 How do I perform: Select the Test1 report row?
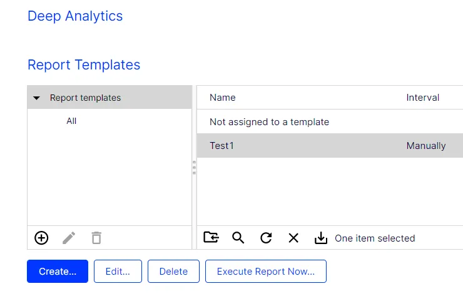pyautogui.click(x=330, y=145)
